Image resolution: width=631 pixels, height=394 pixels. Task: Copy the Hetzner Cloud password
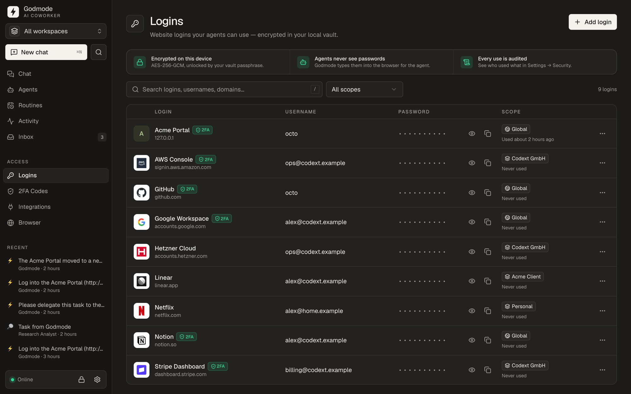(487, 252)
